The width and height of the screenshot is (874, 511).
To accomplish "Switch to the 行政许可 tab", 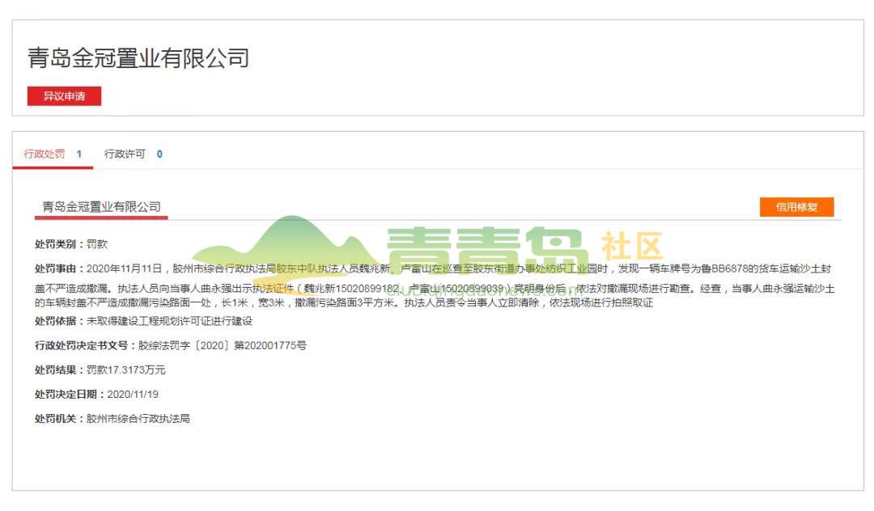I will [134, 154].
